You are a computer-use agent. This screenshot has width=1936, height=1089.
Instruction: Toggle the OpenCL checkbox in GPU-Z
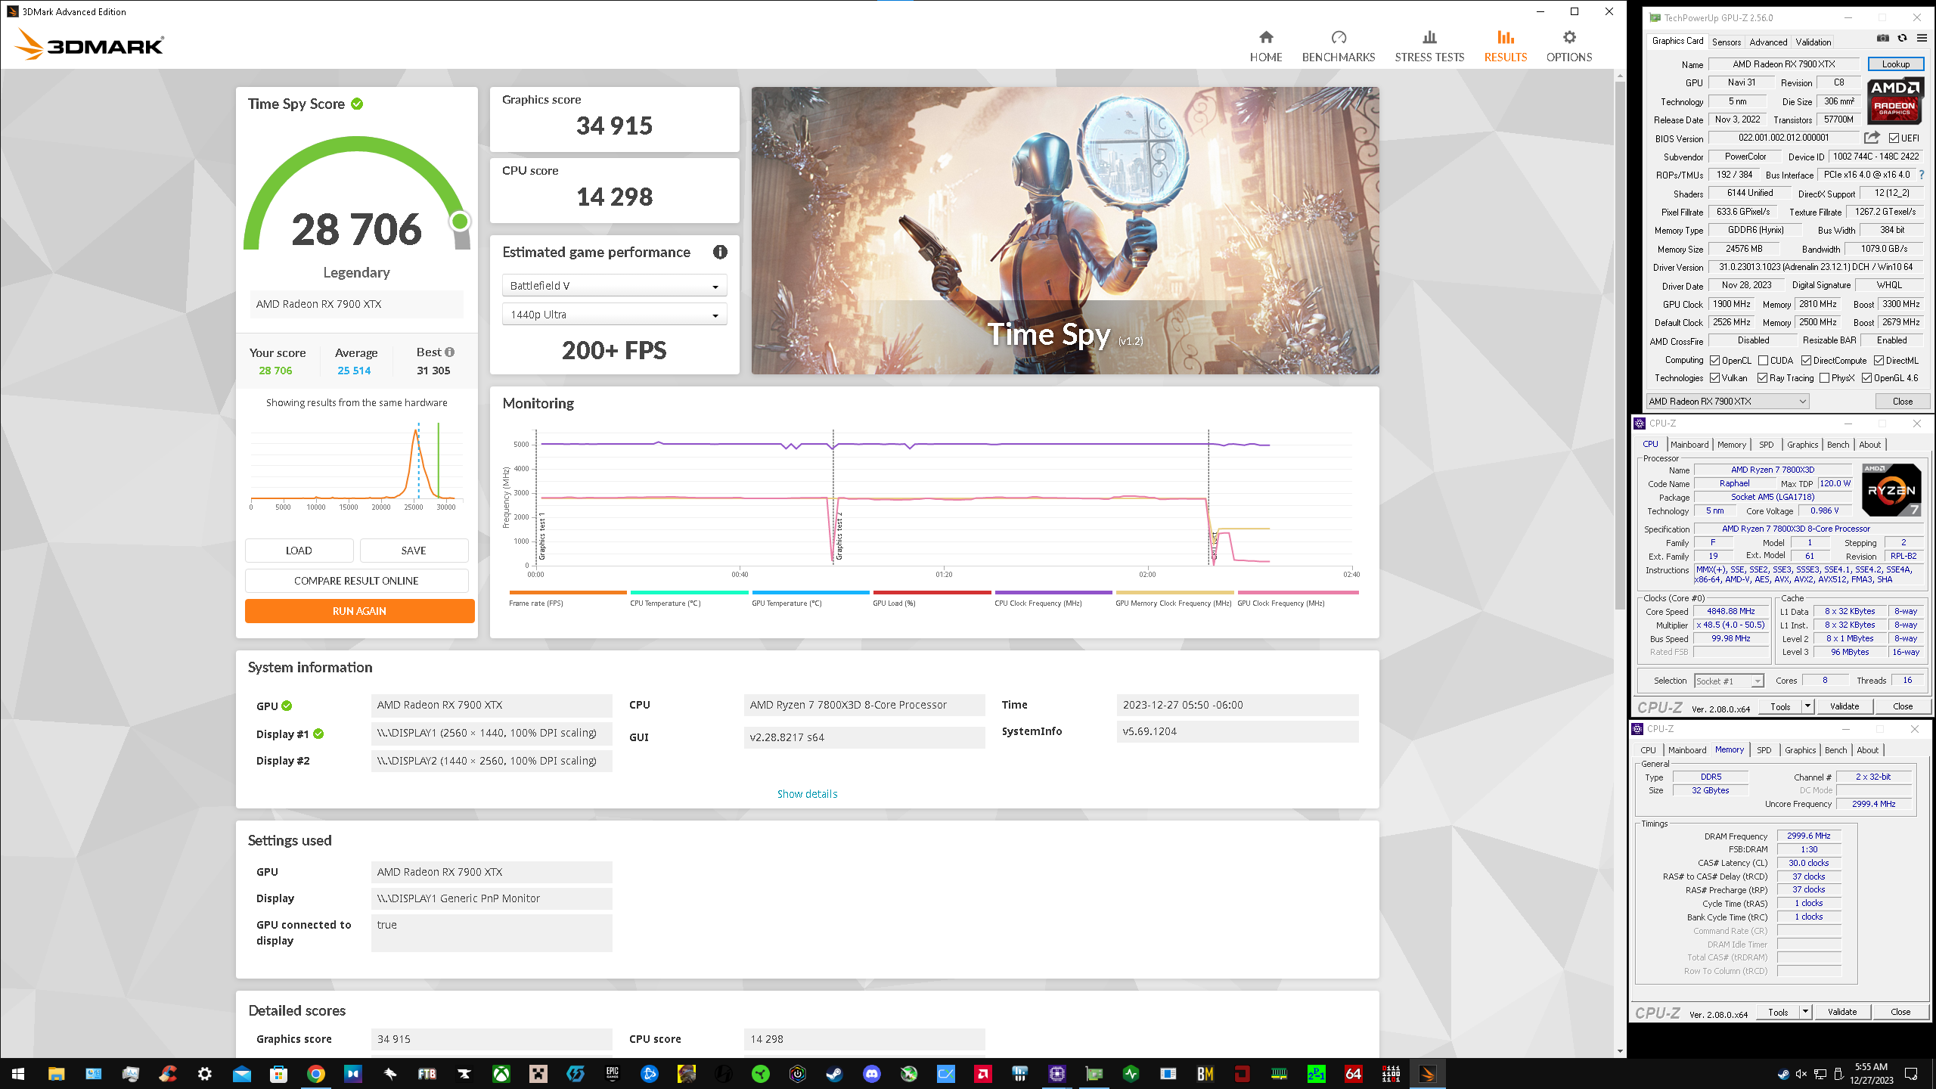pyautogui.click(x=1715, y=361)
